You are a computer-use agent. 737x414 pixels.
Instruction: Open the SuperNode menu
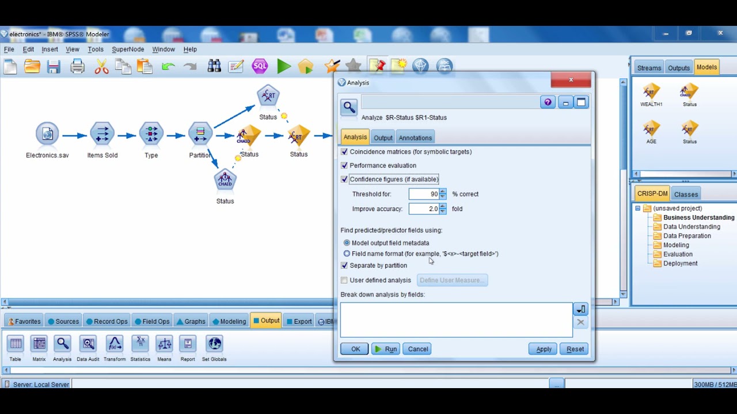click(x=128, y=49)
